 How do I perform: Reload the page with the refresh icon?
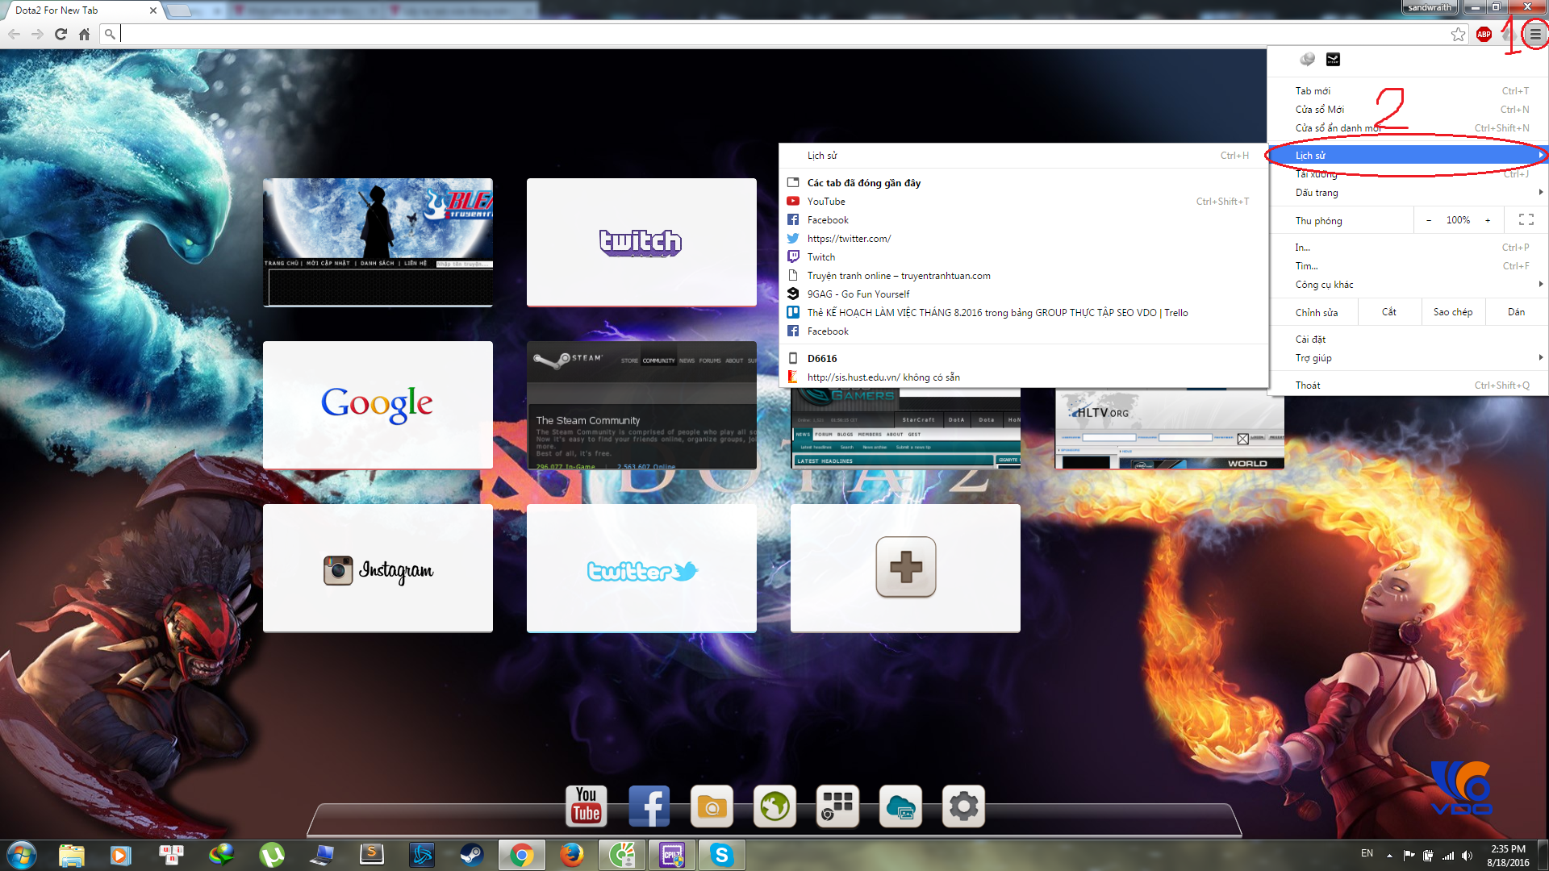(x=61, y=34)
